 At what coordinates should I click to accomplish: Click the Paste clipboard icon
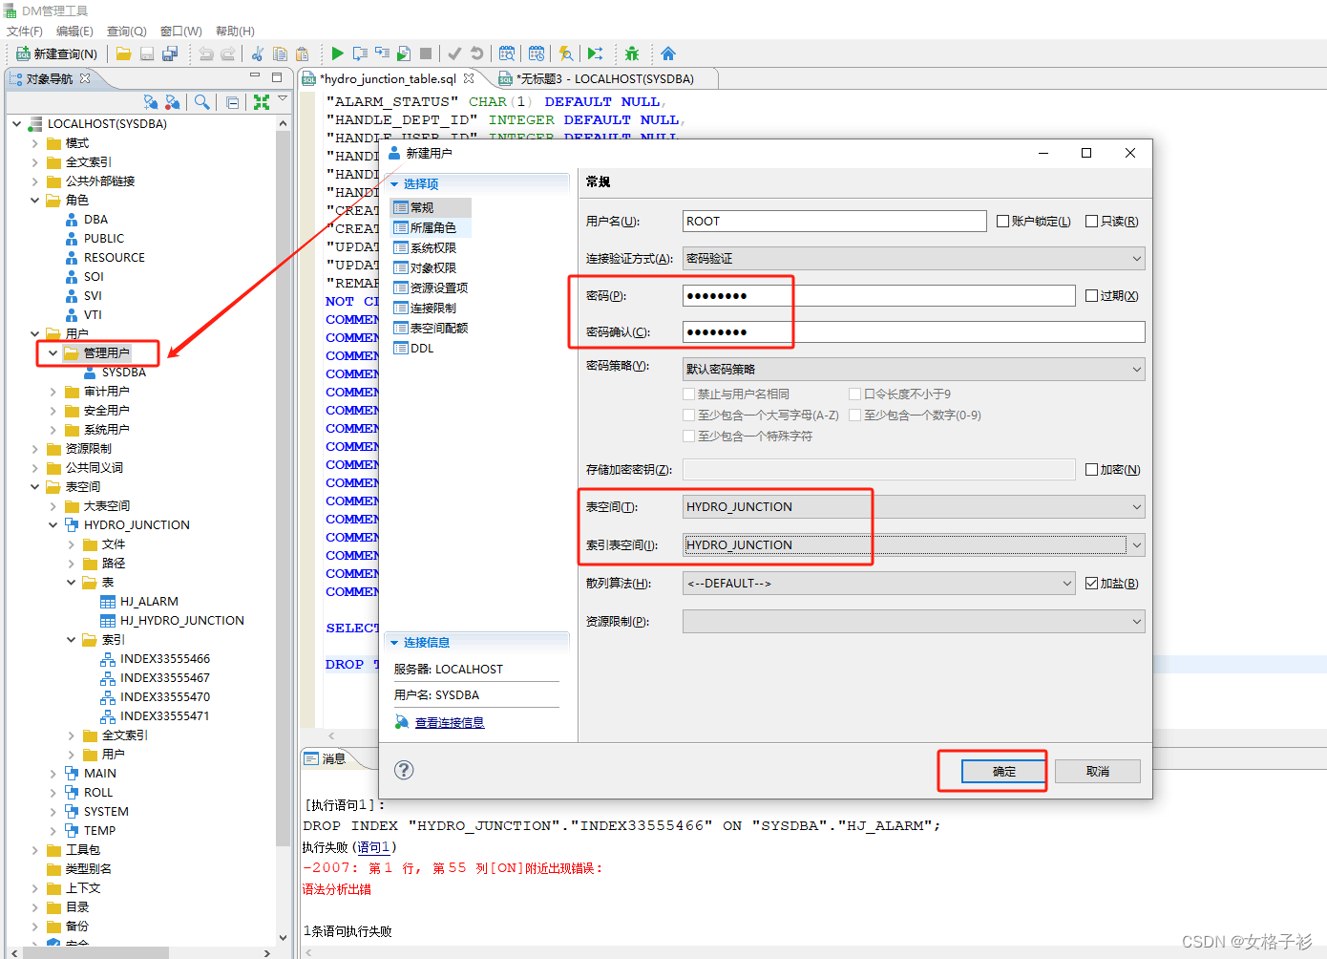coord(303,53)
